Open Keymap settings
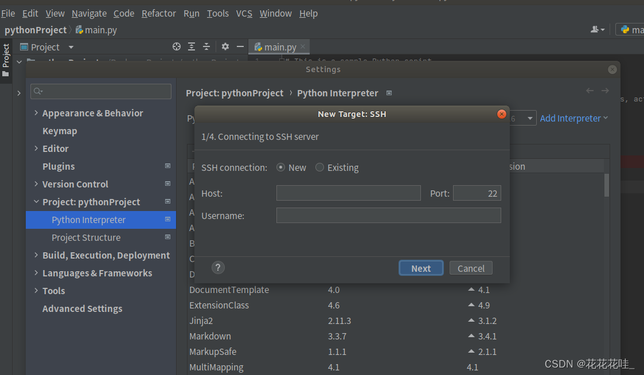Image resolution: width=644 pixels, height=375 pixels. pos(60,131)
